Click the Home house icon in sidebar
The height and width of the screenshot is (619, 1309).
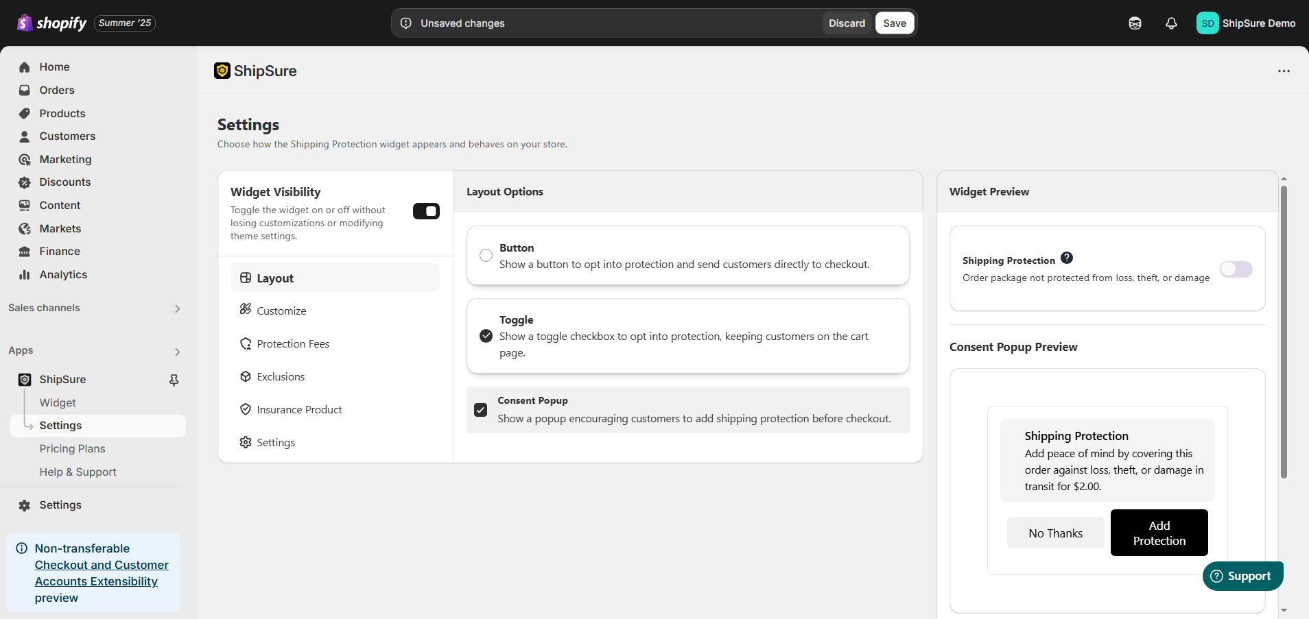coord(25,67)
